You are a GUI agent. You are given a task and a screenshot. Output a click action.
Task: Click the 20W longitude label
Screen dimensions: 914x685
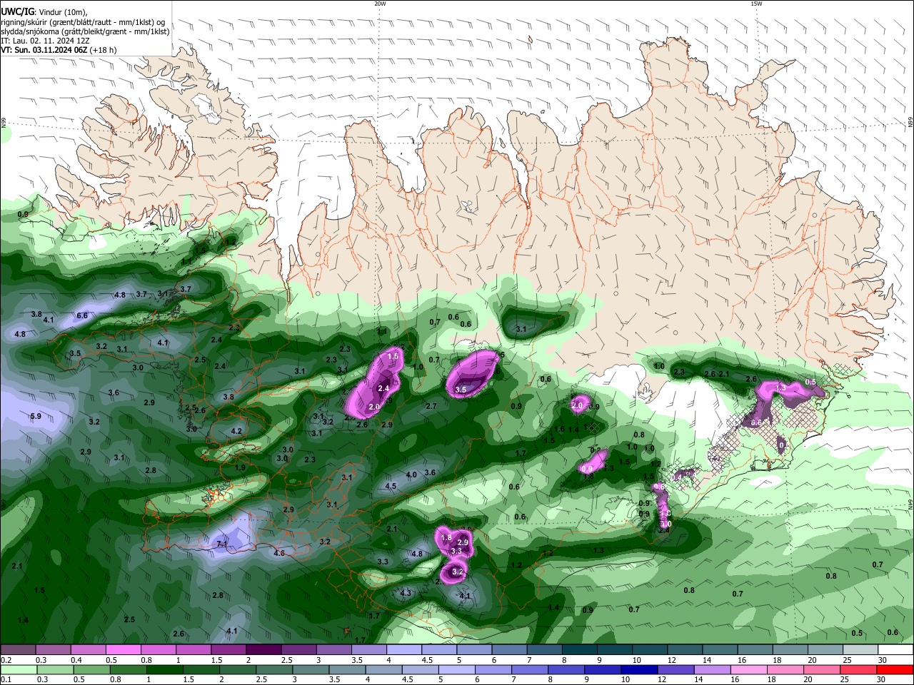click(x=380, y=4)
